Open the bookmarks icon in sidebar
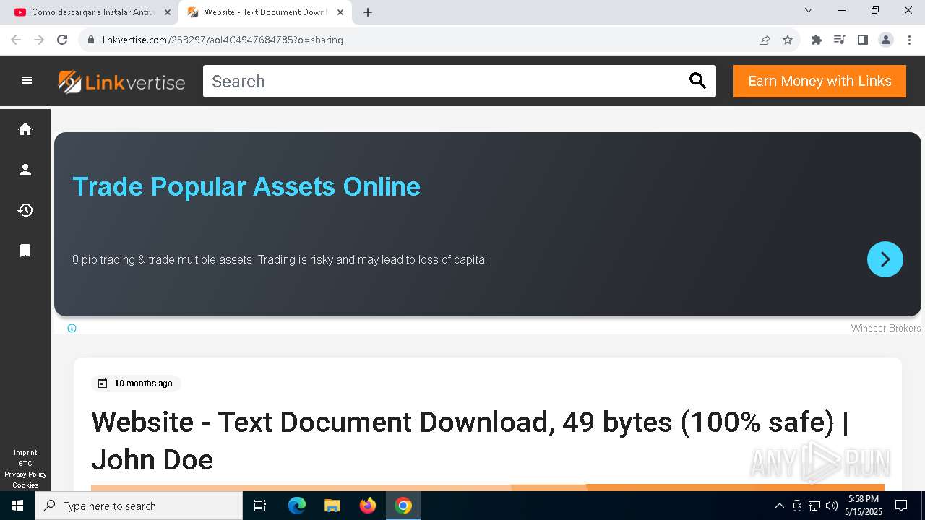 click(x=25, y=251)
